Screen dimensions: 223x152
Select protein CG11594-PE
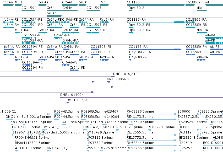click(x=32, y=47)
